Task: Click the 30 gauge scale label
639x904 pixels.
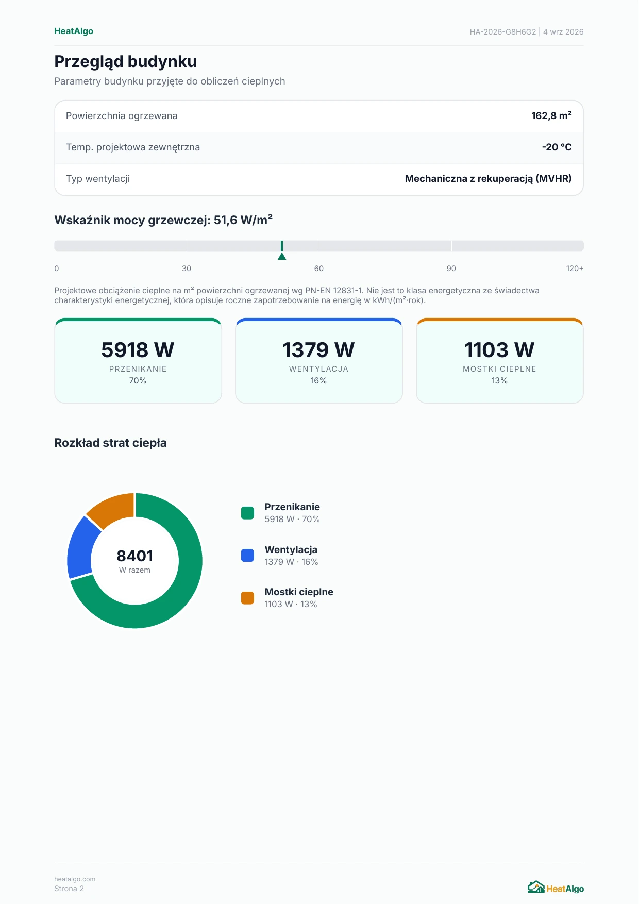Action: pos(187,269)
